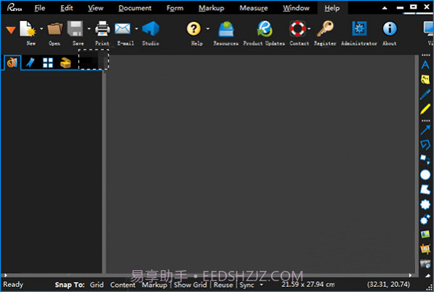
Task: Toggle Show Grid in status bar
Action: point(190,285)
